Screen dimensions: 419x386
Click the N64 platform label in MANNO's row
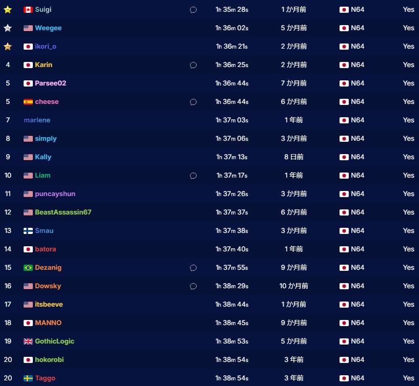pos(357,323)
